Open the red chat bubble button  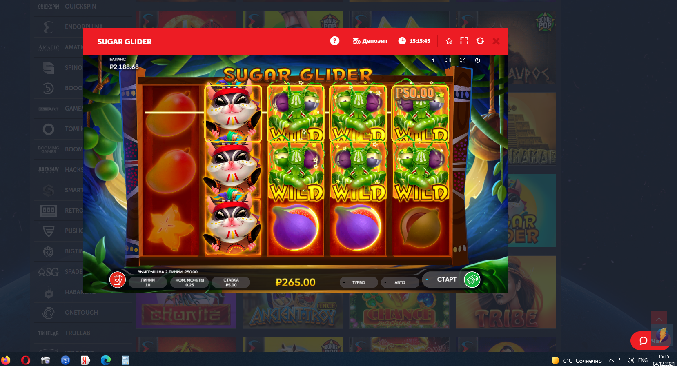(x=644, y=341)
